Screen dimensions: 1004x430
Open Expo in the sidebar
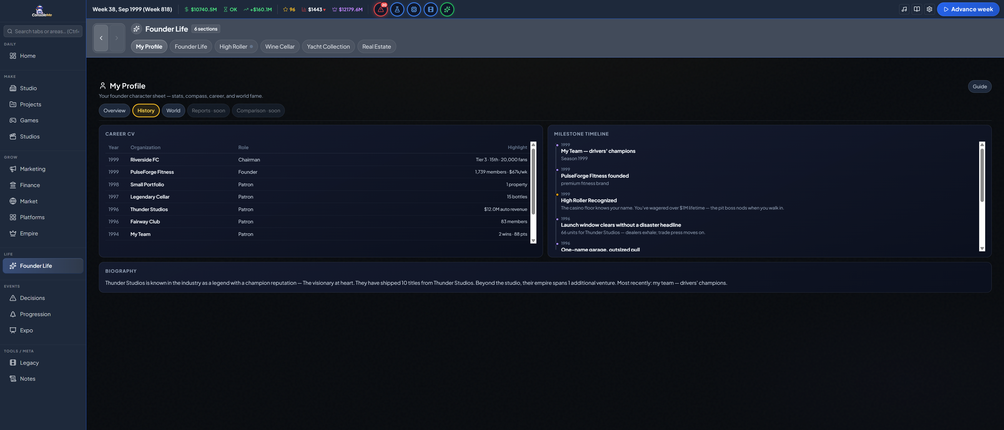click(43, 330)
